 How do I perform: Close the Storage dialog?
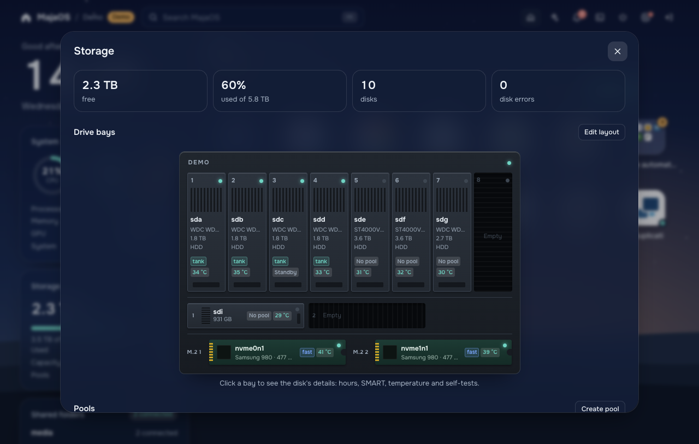[617, 51]
